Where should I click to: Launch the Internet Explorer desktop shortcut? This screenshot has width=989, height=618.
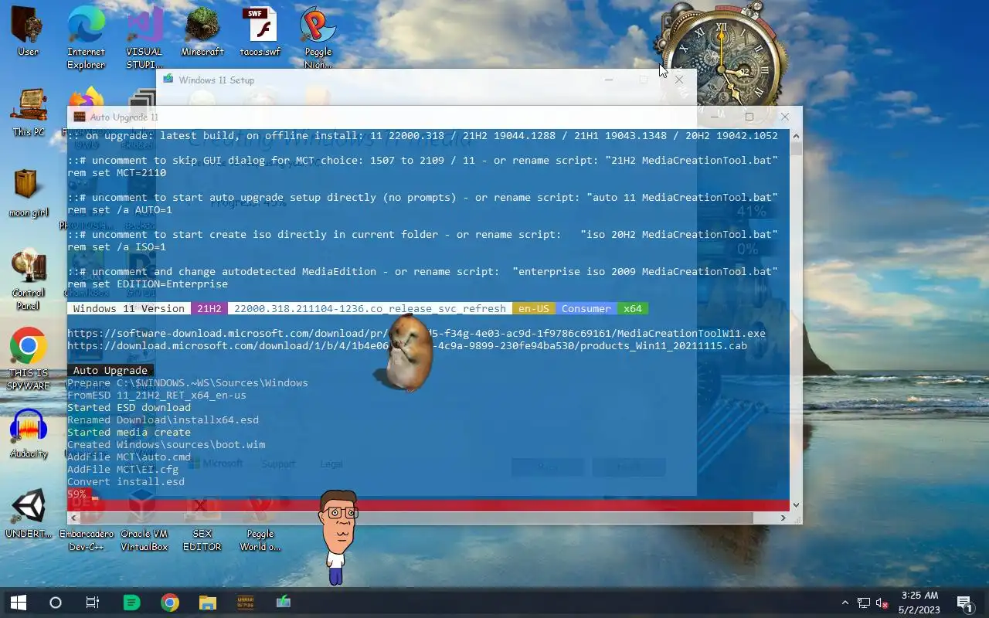[86, 37]
